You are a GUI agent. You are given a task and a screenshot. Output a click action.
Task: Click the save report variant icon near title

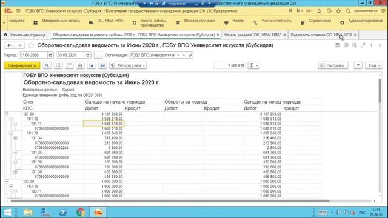pyautogui.click(x=338, y=45)
